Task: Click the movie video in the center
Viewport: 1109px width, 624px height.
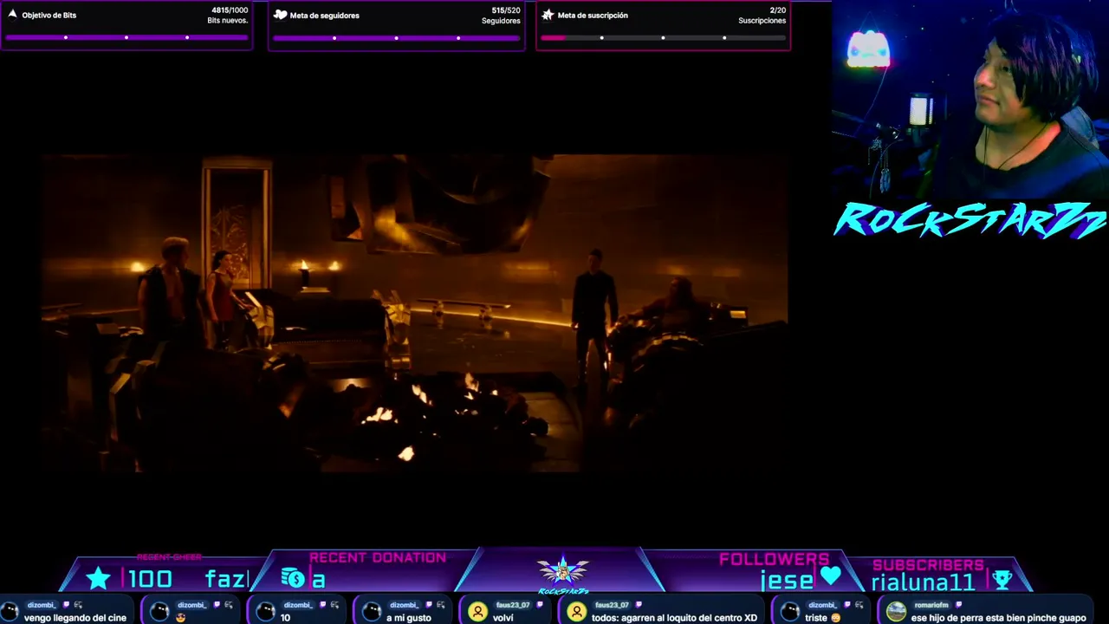Action: 414,313
